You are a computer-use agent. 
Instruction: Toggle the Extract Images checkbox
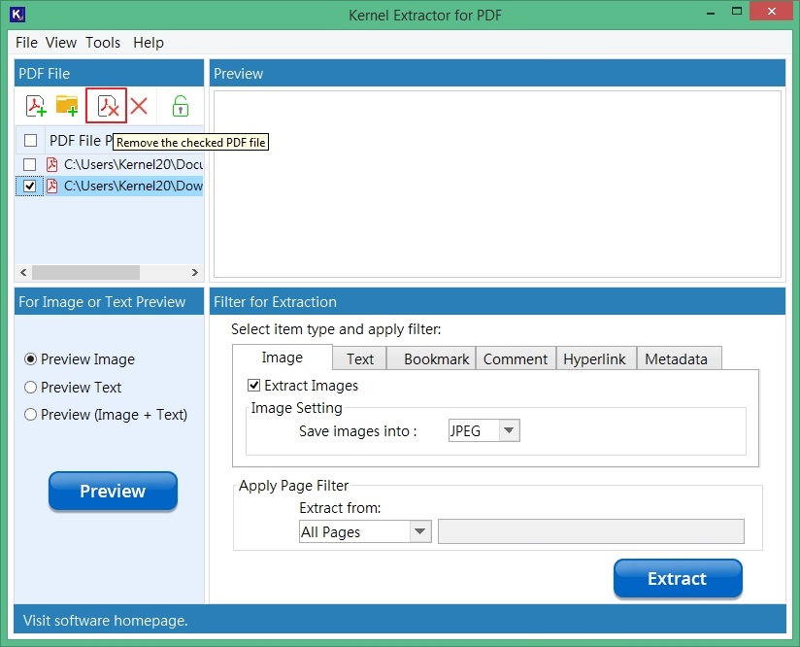[x=253, y=385]
